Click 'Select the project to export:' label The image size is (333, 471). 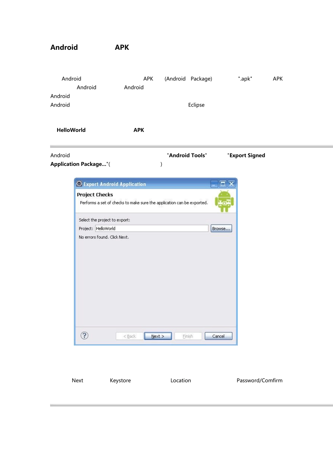click(104, 220)
